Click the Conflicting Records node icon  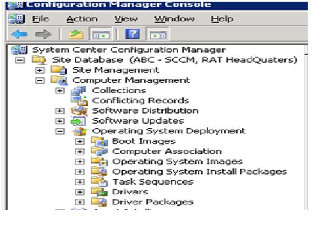[79, 100]
